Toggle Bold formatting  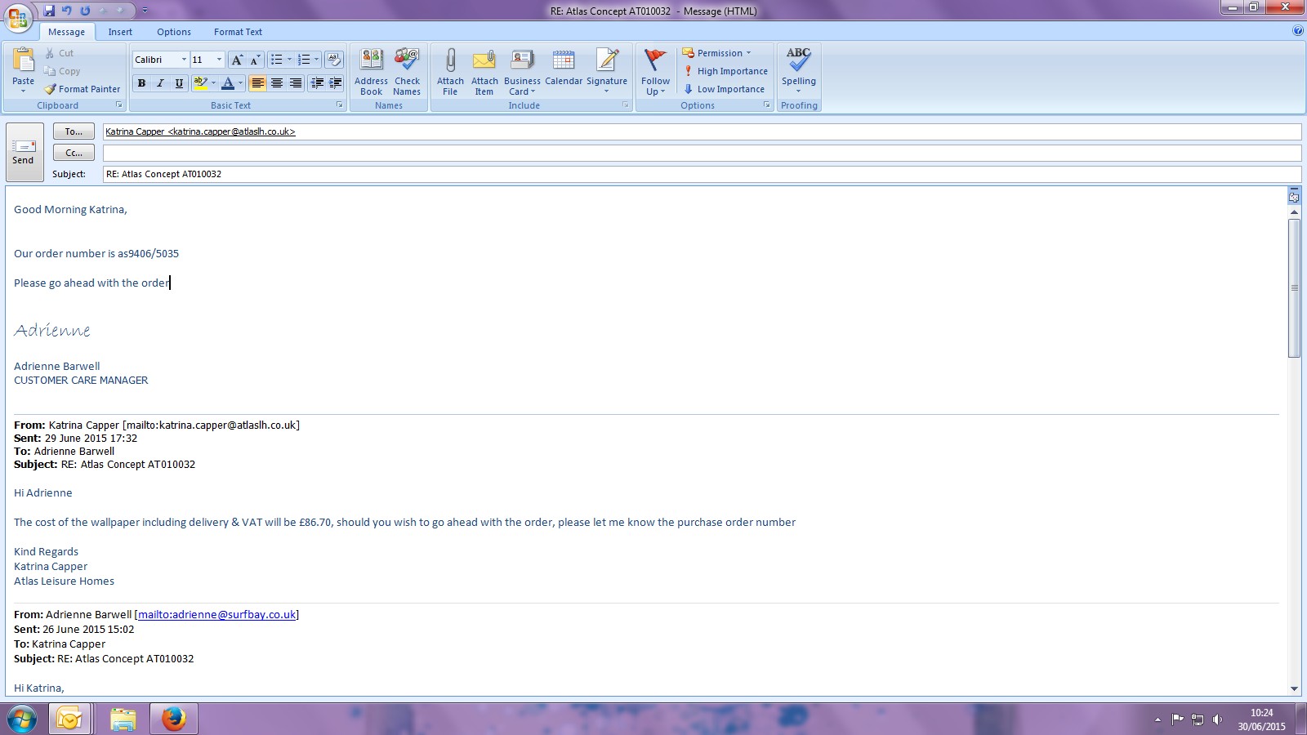point(142,83)
